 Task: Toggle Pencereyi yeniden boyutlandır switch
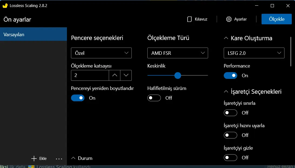point(78,98)
